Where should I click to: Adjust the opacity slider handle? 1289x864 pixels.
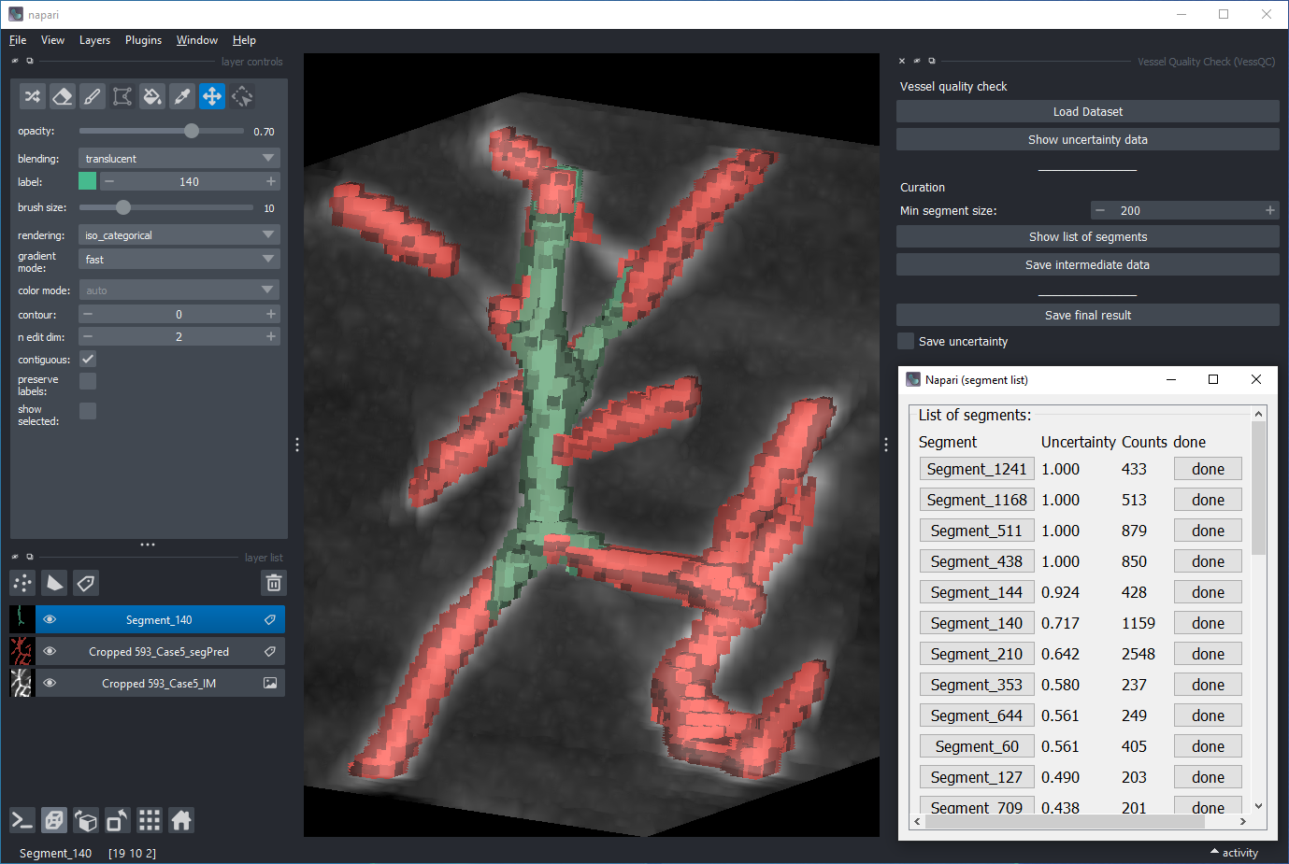(x=192, y=131)
